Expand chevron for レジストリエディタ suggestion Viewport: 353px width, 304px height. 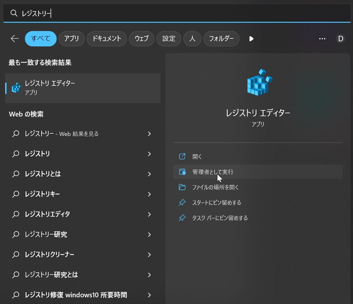point(149,214)
